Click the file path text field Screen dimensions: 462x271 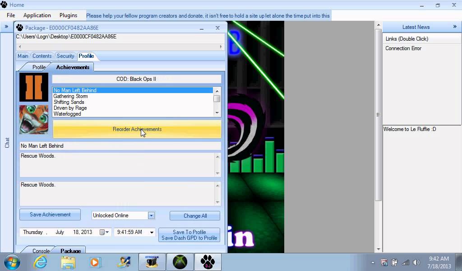pyautogui.click(x=120, y=37)
